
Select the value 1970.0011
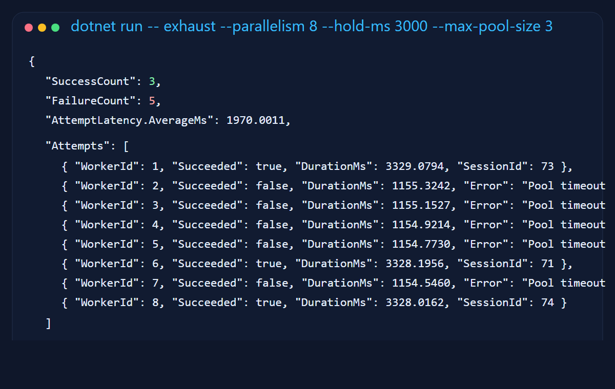tap(256, 120)
